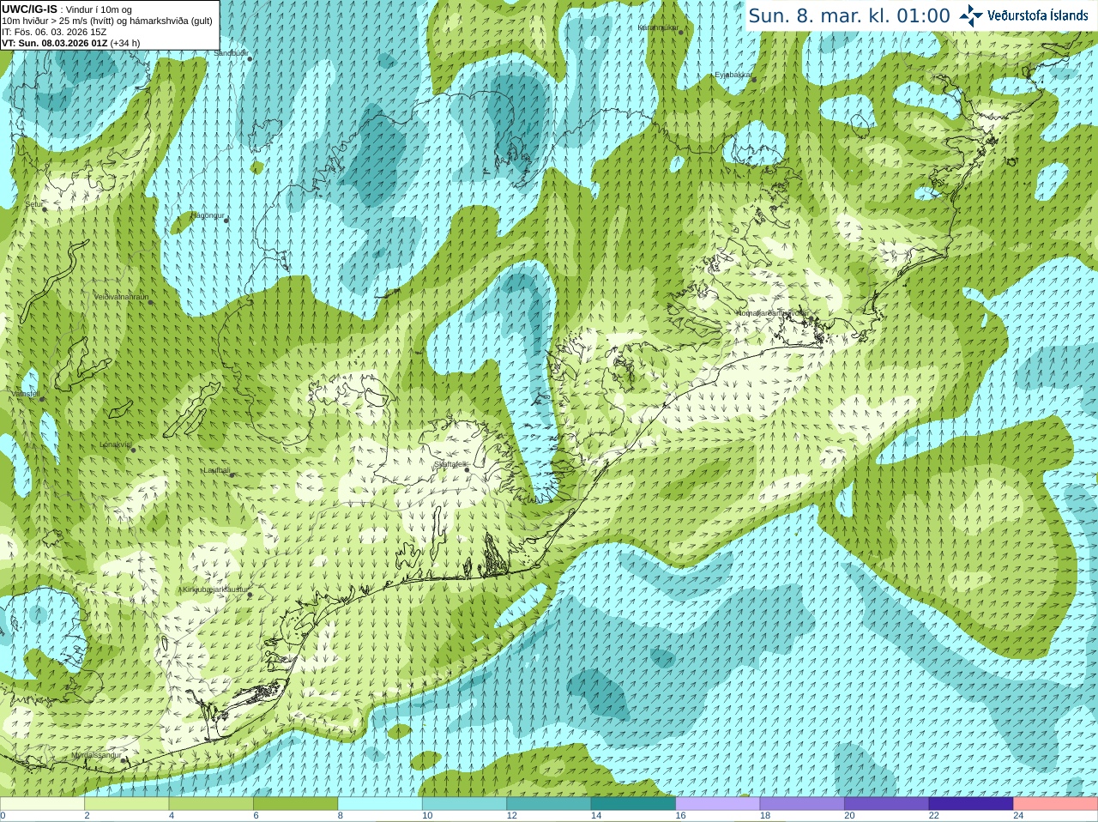Select the Setur station label
The height and width of the screenshot is (822, 1098).
point(33,204)
